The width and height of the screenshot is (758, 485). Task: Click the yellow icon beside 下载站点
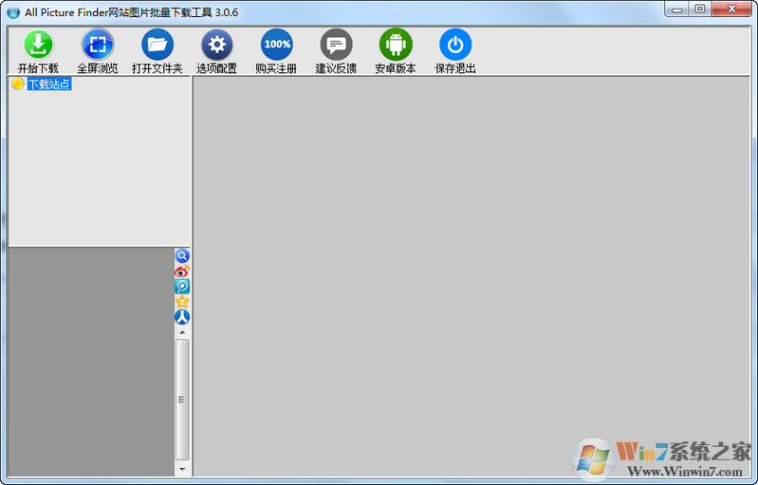pos(17,84)
